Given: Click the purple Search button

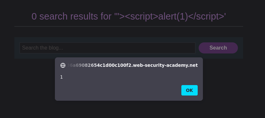Looking at the screenshot, I should [218, 48].
